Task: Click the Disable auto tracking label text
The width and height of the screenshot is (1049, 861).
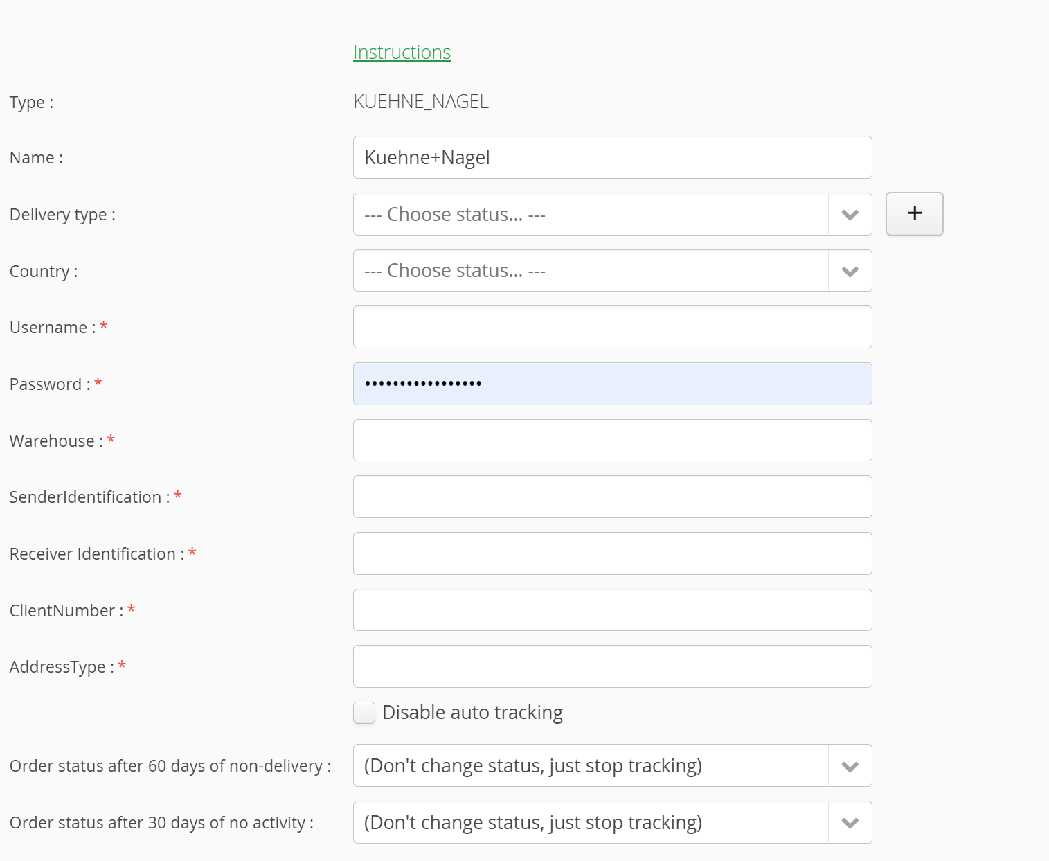Action: (x=472, y=713)
